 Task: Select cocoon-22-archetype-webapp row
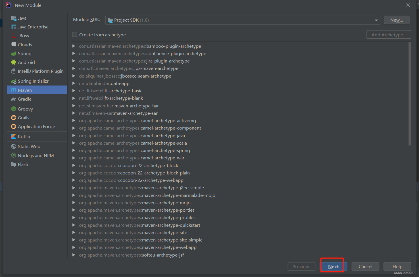[x=239, y=180]
